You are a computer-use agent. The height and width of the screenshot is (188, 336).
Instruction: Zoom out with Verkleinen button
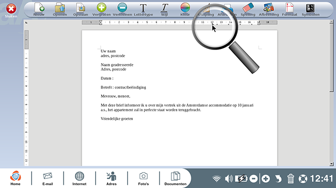122,9
